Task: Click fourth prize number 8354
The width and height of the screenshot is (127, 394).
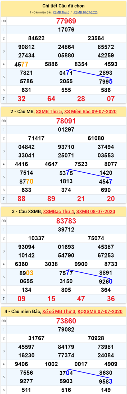Action: click(x=81, y=64)
